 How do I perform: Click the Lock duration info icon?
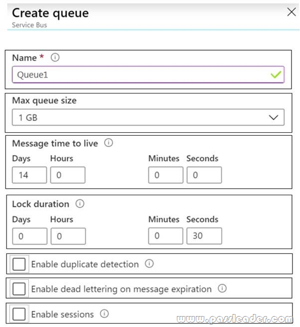point(80,204)
